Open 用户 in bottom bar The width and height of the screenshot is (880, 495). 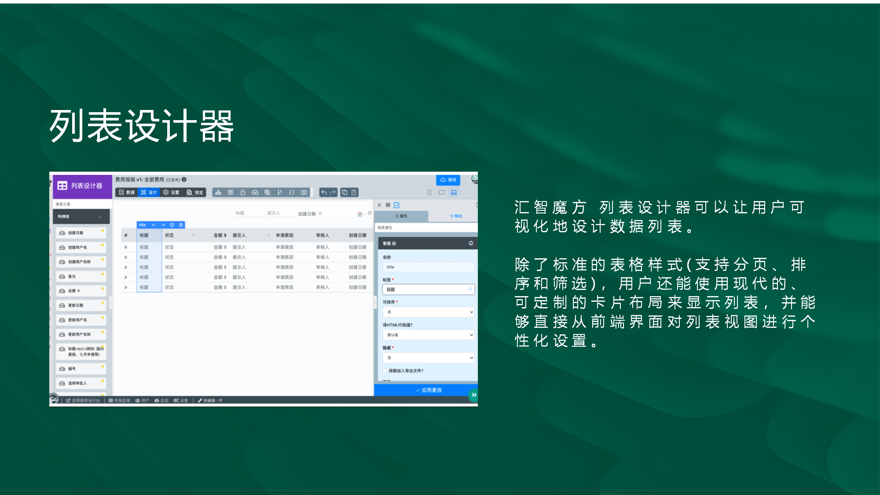point(142,400)
